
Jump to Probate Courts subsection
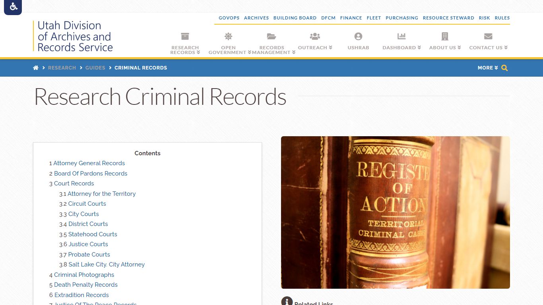coord(89,255)
